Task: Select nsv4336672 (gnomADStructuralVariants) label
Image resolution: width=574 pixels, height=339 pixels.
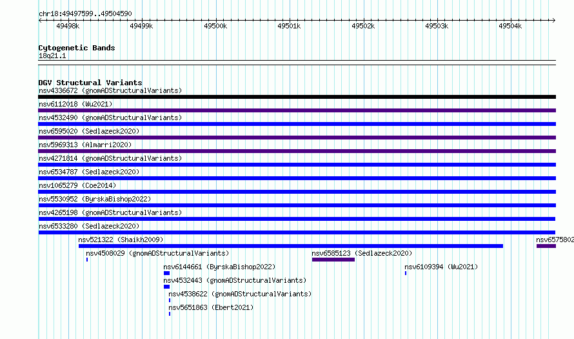Action: tap(110, 90)
